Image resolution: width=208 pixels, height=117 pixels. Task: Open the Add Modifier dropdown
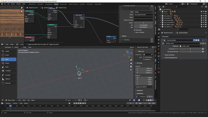184,37
